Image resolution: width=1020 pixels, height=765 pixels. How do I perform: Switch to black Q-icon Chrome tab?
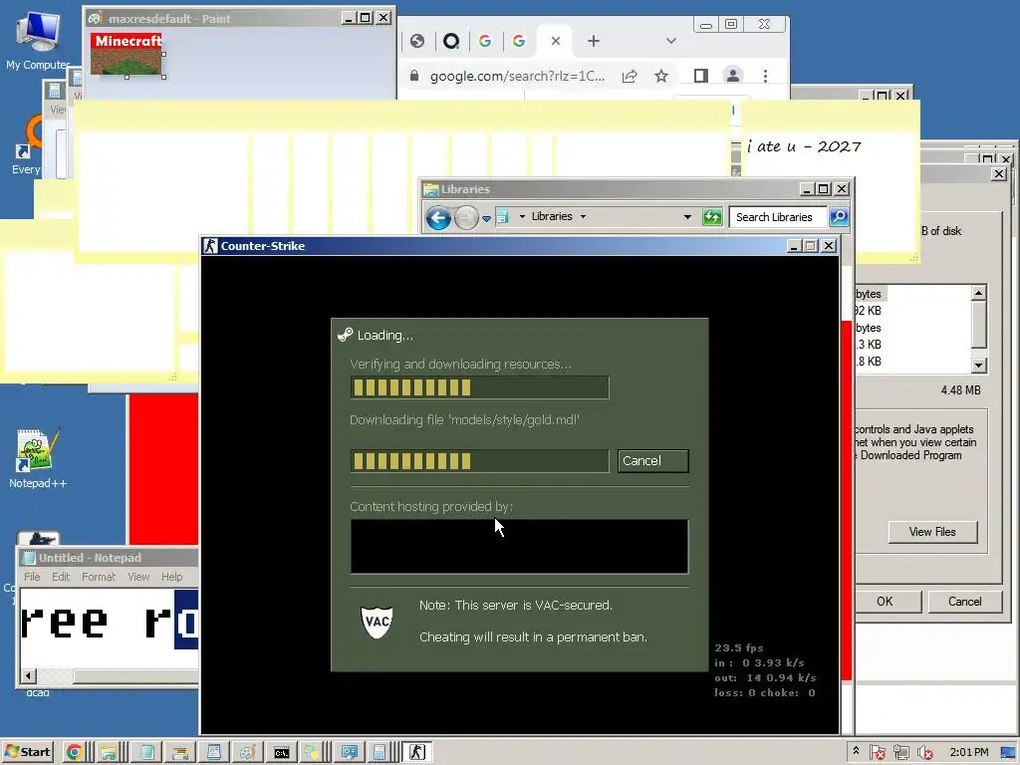(451, 41)
